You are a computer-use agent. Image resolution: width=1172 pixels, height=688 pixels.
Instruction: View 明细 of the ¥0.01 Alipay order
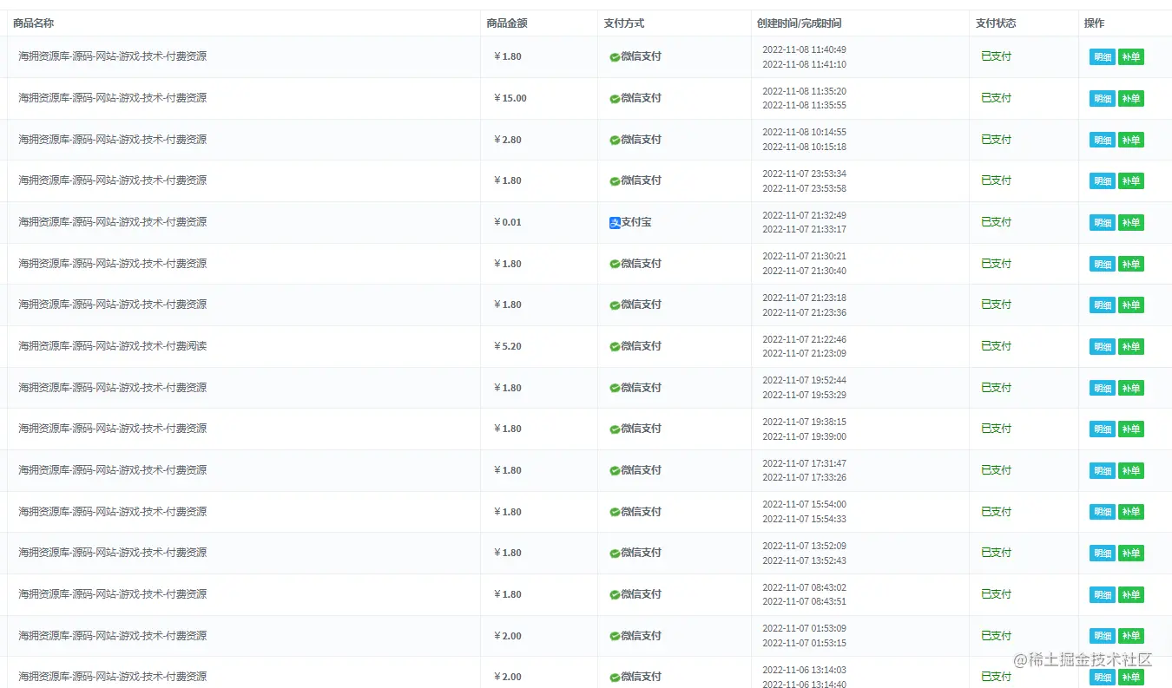(1103, 223)
